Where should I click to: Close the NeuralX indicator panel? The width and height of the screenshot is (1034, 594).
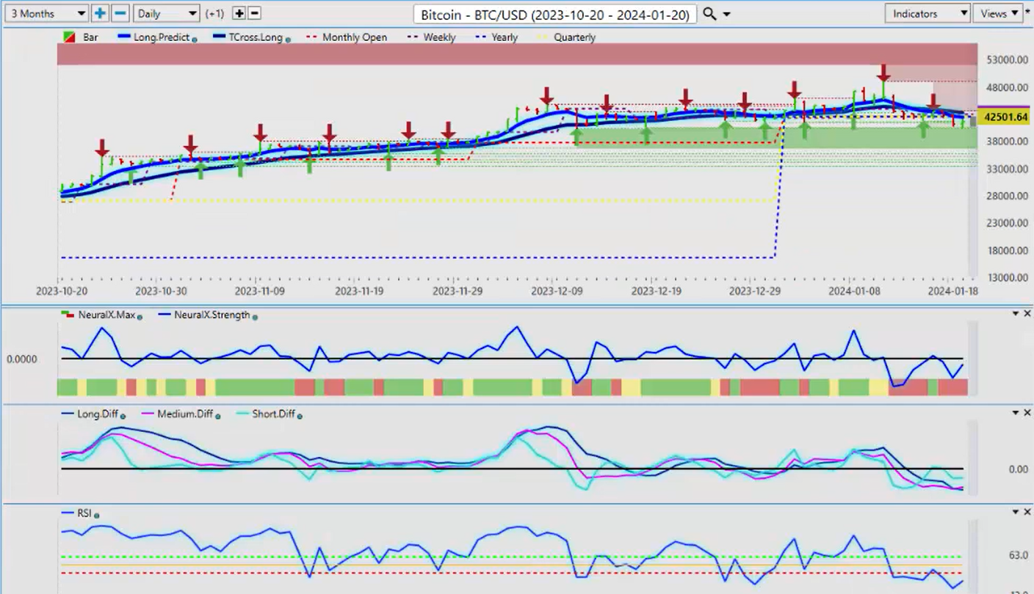(1027, 314)
